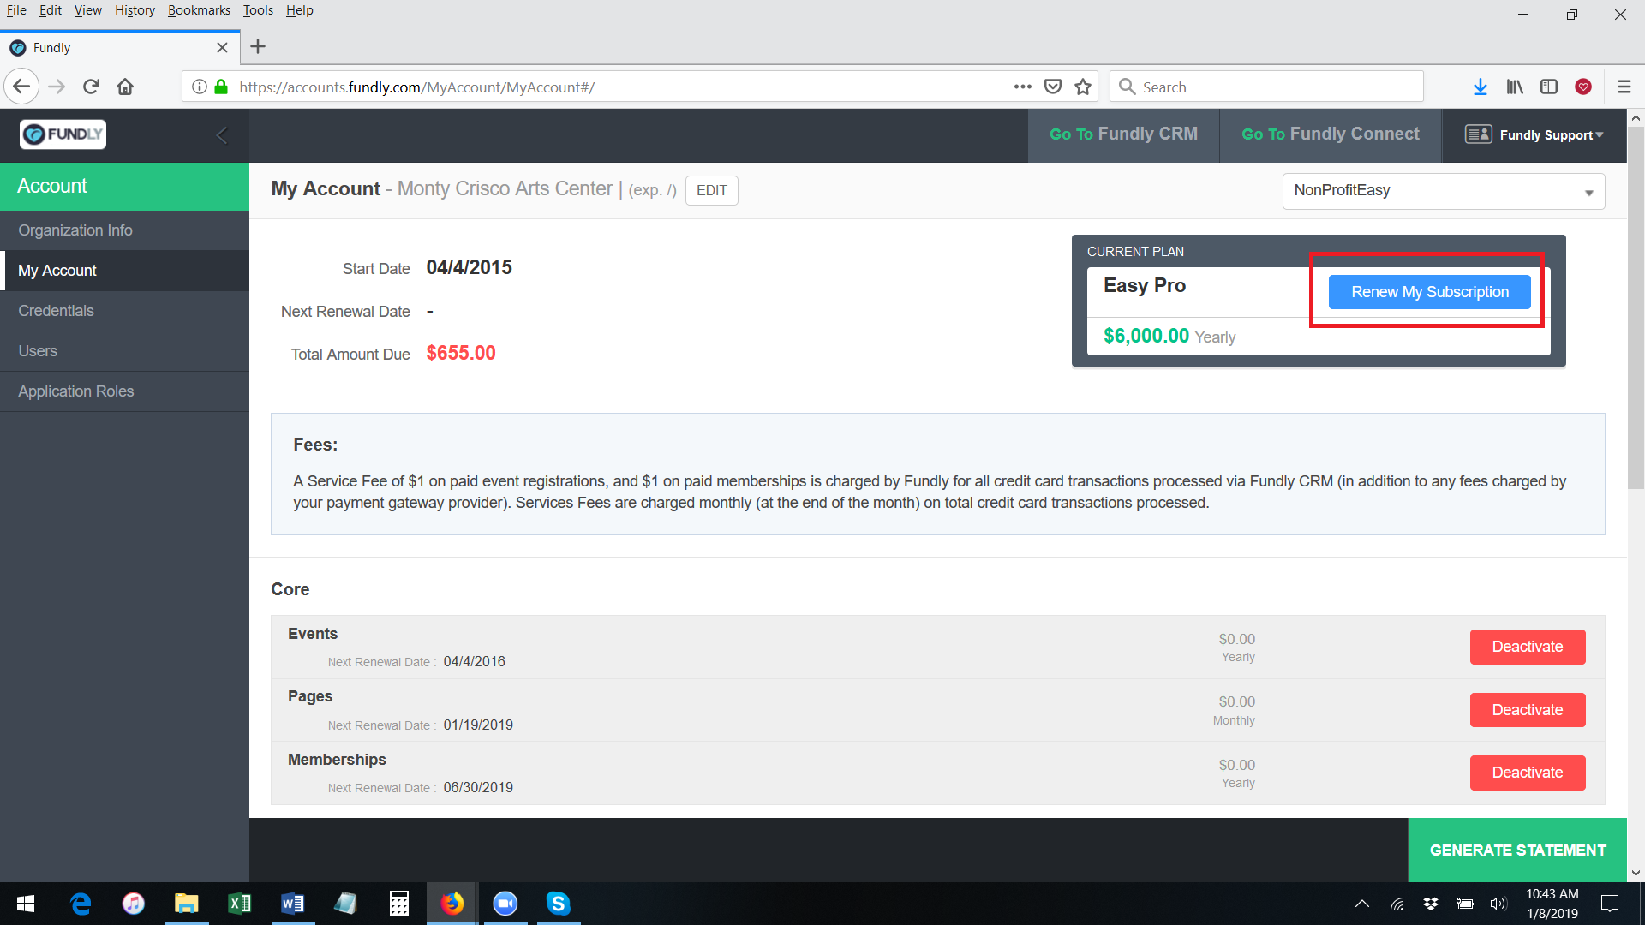Open the Bookmarks menu
Screen dimensions: 1645x925
199,10
